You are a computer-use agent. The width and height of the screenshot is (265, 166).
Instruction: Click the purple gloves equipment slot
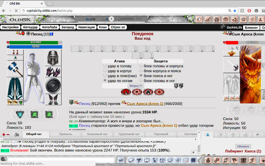53,72
